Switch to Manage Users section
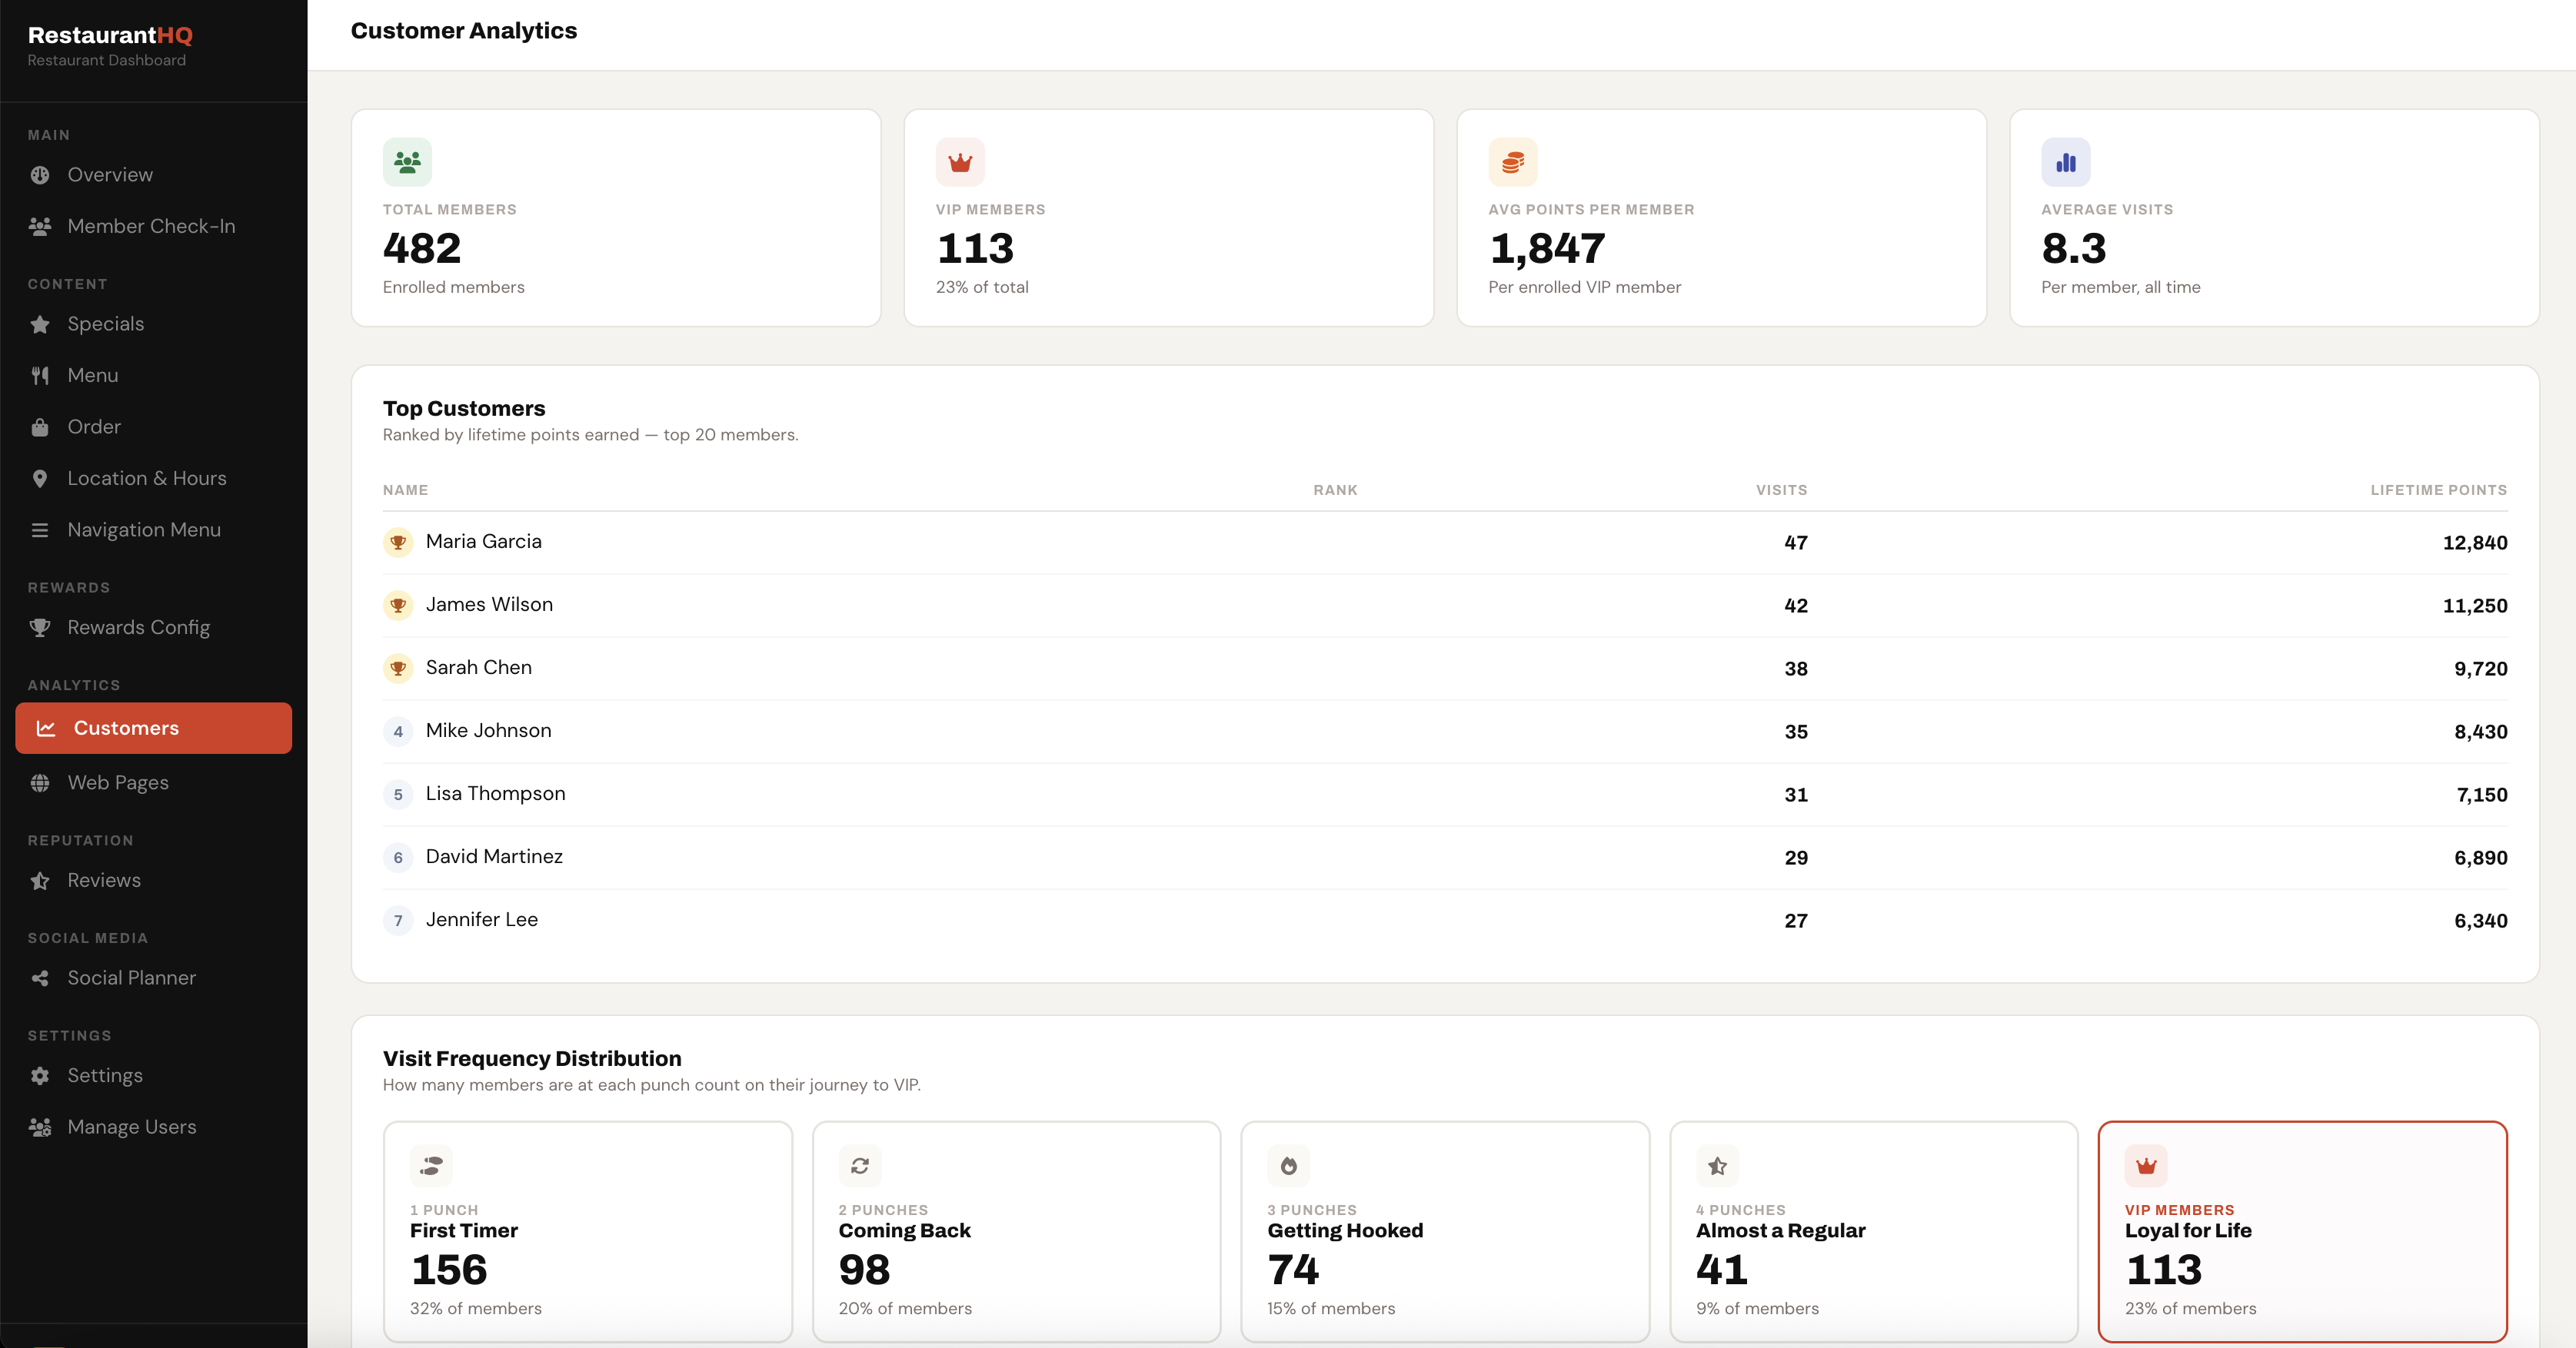2576x1348 pixels. [x=131, y=1126]
